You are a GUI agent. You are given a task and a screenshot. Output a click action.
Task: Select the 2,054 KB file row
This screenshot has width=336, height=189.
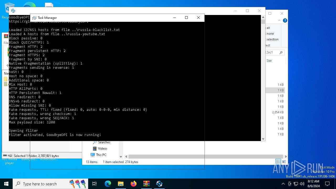point(275,112)
